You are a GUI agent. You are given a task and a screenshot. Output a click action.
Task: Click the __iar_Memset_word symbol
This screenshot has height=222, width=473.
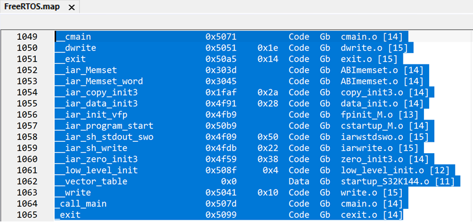(99, 81)
